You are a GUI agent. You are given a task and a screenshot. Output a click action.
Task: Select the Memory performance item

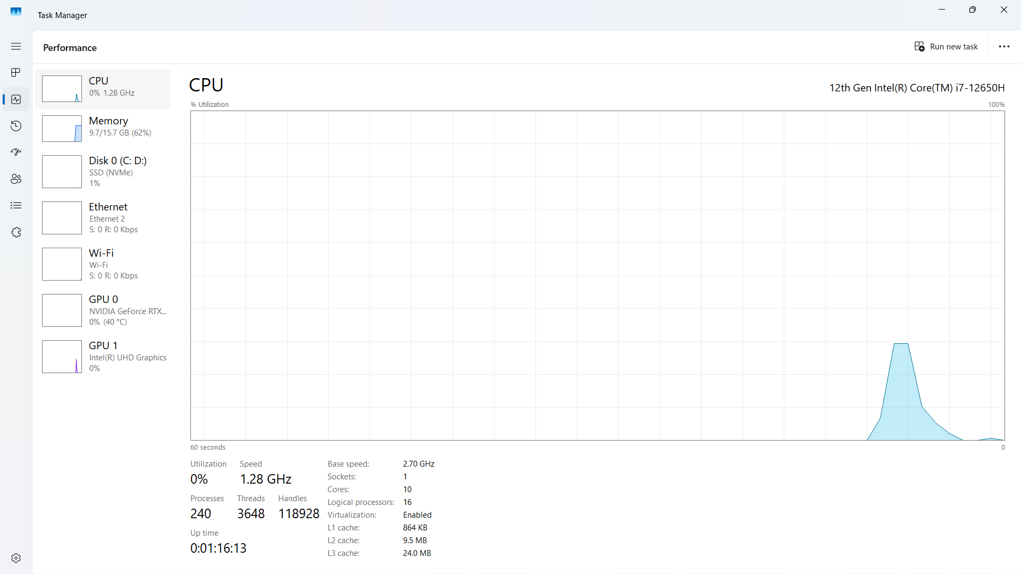[103, 128]
